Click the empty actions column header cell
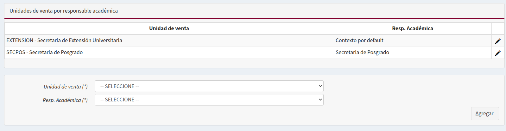The width and height of the screenshot is (506, 131). click(x=498, y=29)
